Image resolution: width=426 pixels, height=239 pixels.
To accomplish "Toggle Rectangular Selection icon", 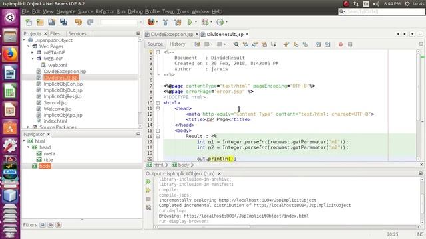I will pyautogui.click(x=274, y=44).
